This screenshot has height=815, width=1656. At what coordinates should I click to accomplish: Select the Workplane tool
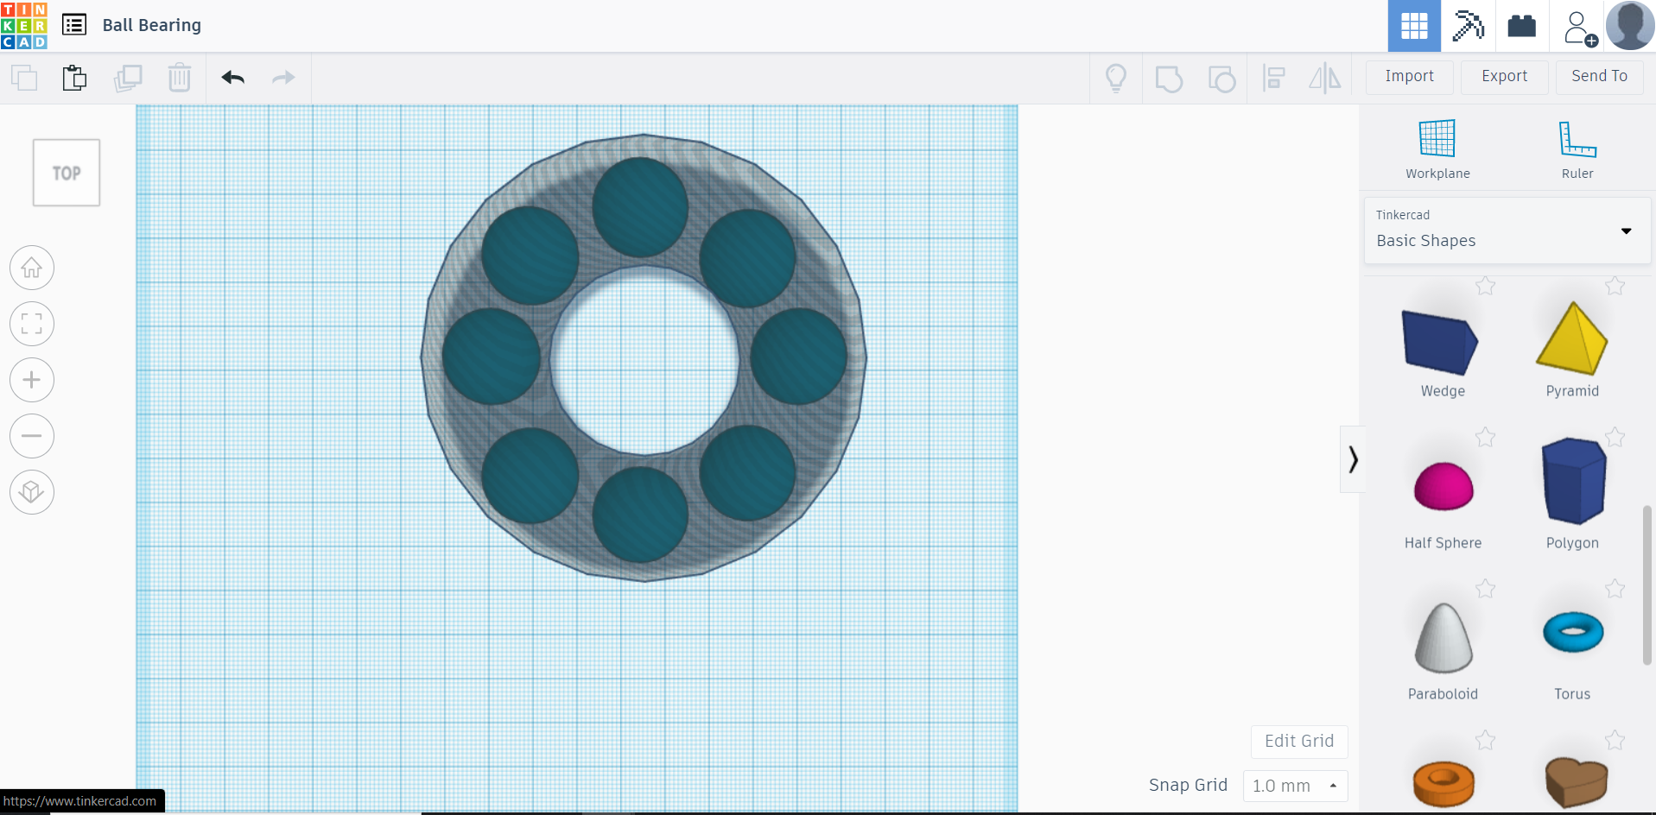[x=1437, y=149]
